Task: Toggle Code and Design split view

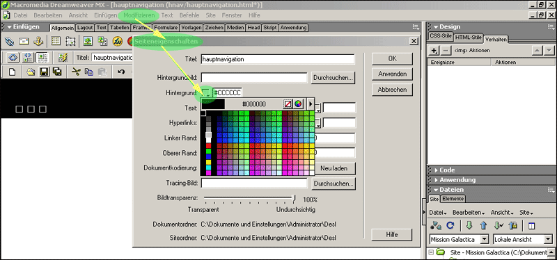Action: 27,57
